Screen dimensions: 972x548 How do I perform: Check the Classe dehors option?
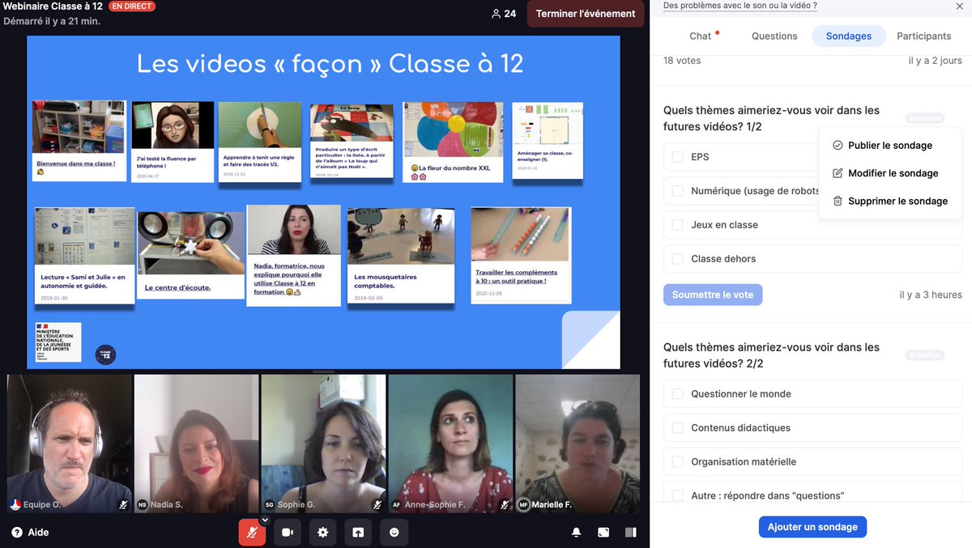coord(677,259)
